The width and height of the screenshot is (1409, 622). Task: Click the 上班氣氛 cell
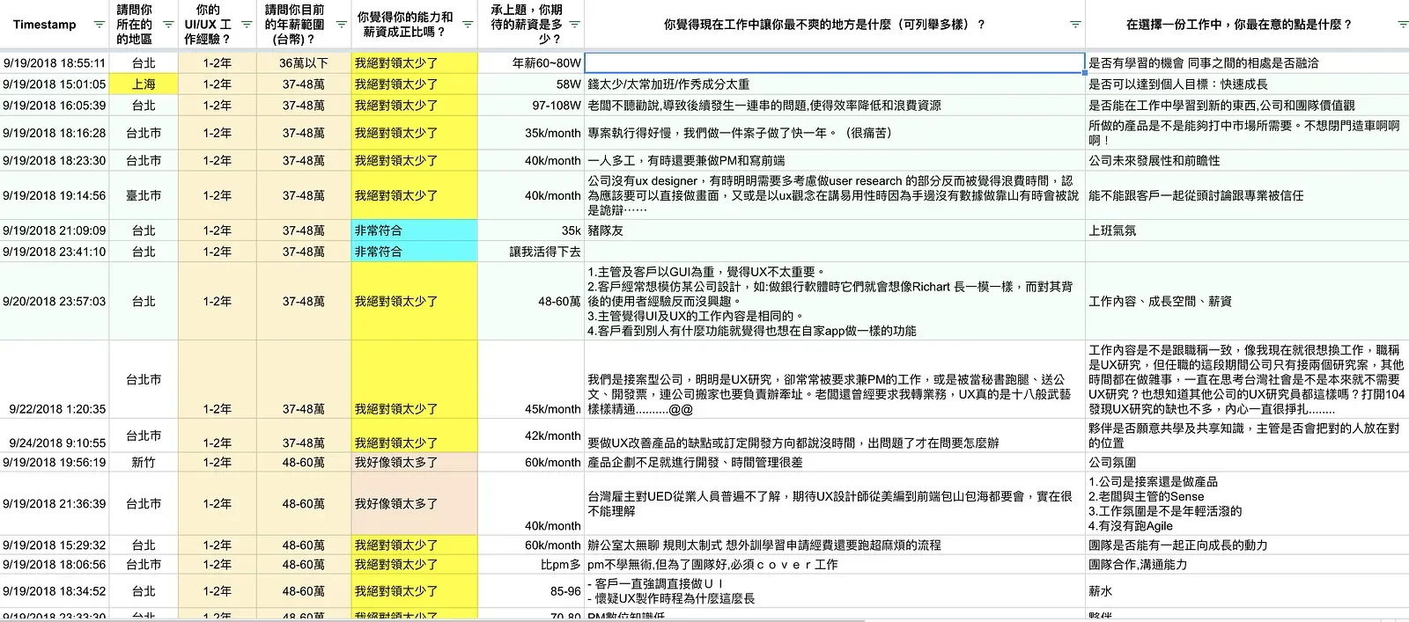point(1247,231)
